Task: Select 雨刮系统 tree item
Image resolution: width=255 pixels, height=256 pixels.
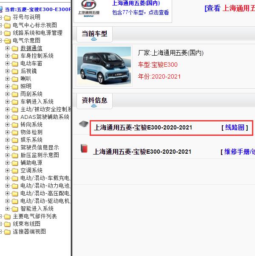Action: click(31, 94)
